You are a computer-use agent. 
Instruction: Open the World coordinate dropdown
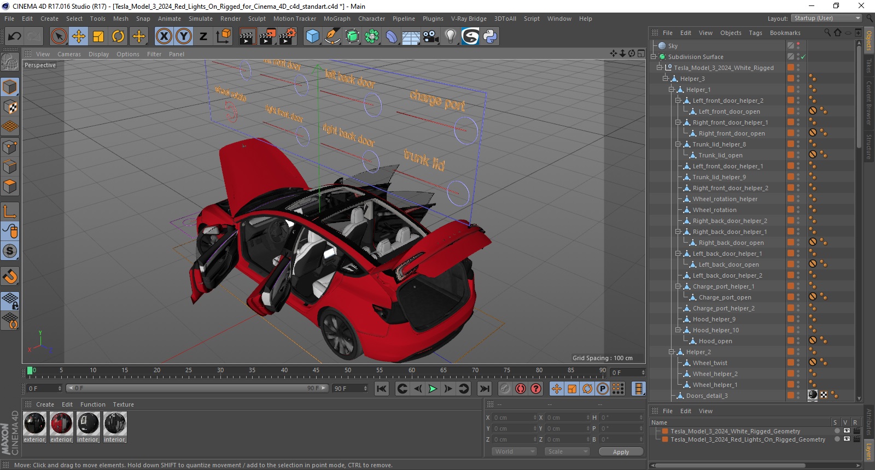pos(514,452)
